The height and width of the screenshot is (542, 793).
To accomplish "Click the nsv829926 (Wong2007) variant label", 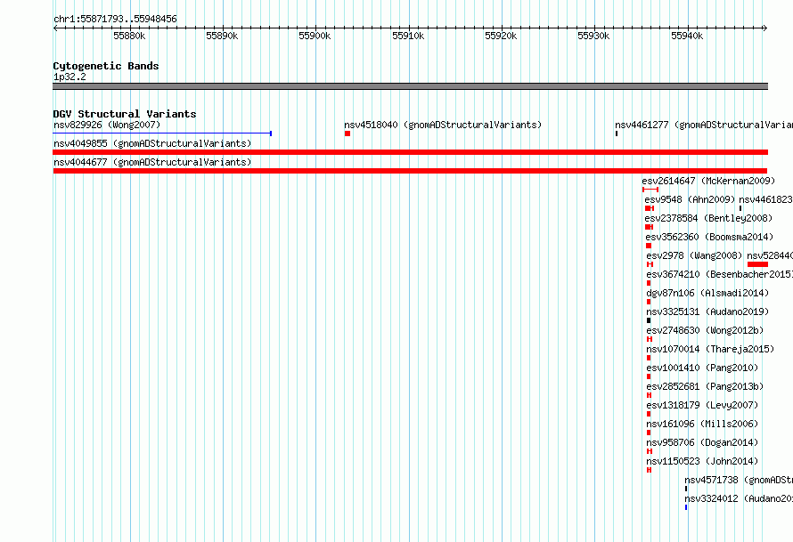I will point(107,125).
